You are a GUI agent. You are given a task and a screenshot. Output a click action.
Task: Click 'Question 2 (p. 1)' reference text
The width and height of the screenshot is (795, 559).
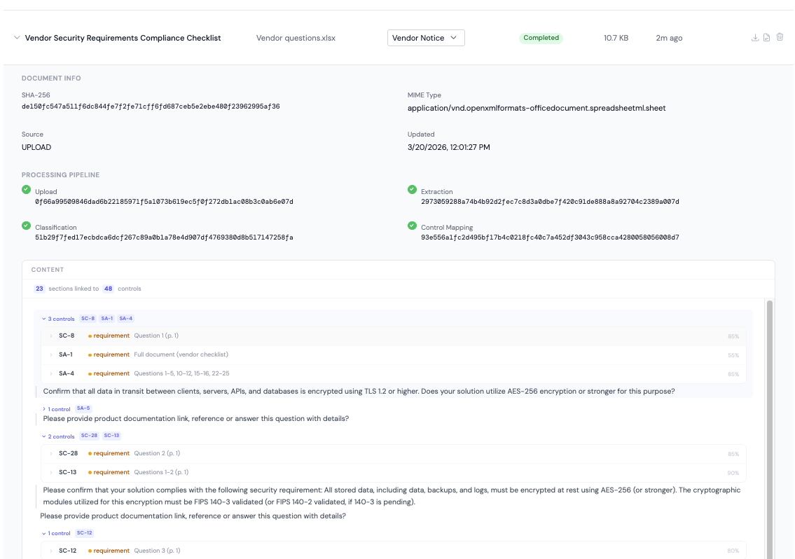157,453
